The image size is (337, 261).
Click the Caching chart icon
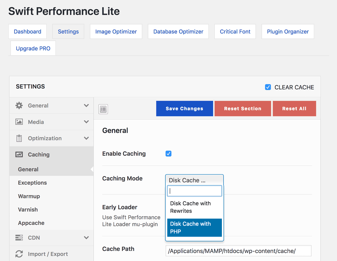[19, 154]
